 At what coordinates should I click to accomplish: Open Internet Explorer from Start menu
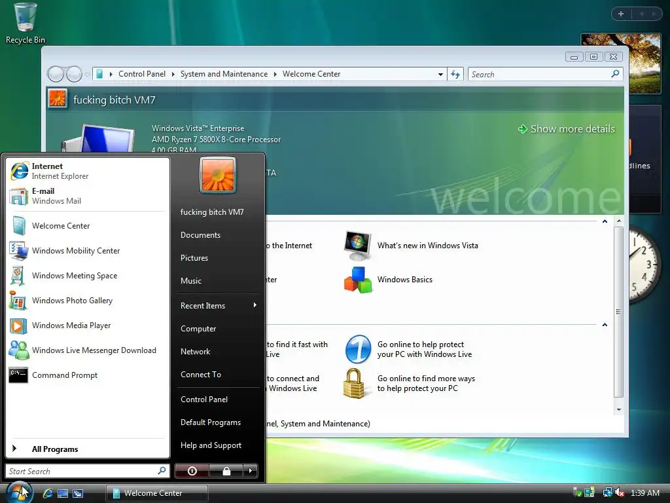pyautogui.click(x=88, y=171)
